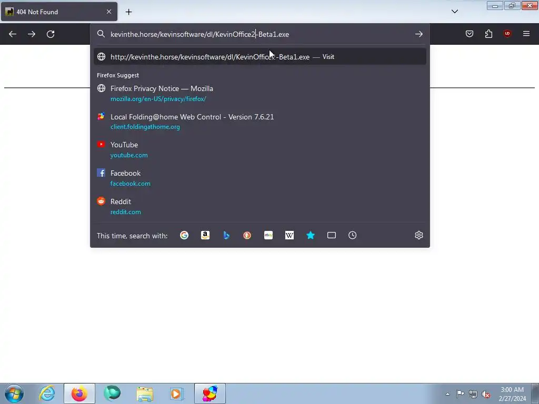
Task: Open Action Center flag icon
Action: point(460,394)
